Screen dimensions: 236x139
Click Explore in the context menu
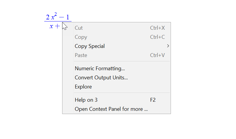(x=116, y=87)
